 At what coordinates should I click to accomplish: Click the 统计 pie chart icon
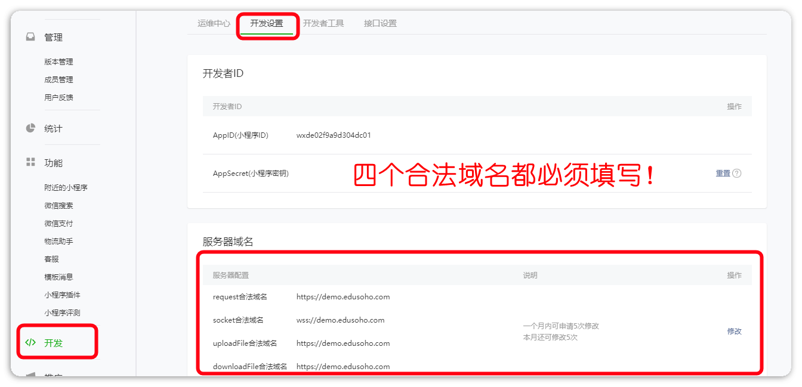coord(30,128)
